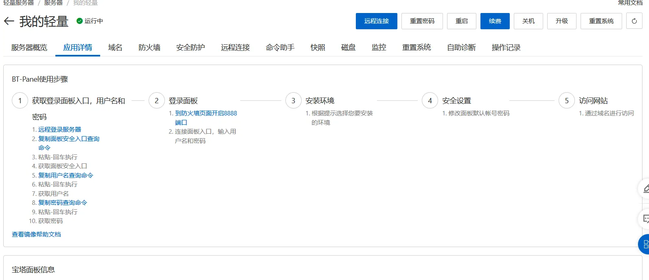Open the floating chat feedback icon
The height and width of the screenshot is (280, 649).
645,219
